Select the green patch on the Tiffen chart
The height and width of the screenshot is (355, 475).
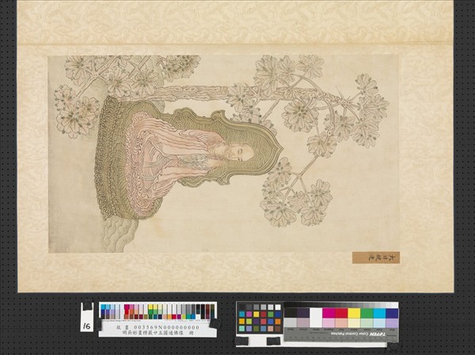[367, 313]
